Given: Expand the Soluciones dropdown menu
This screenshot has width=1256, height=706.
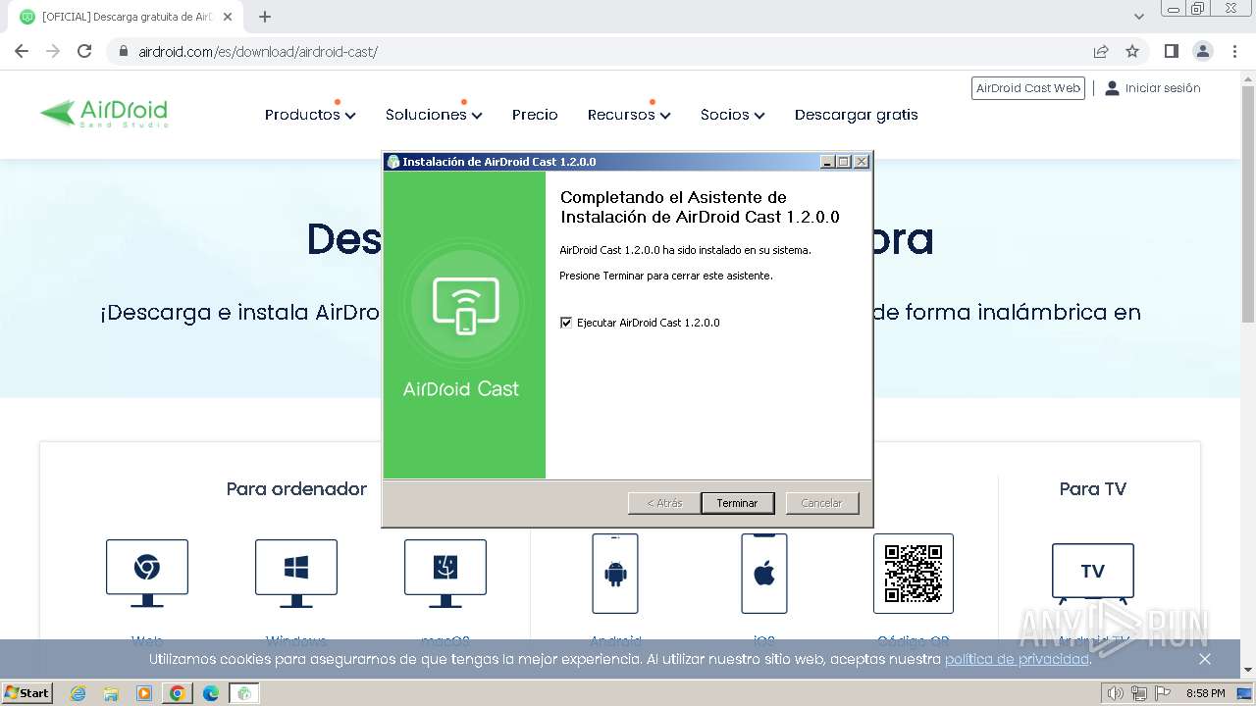Looking at the screenshot, I should (x=434, y=115).
